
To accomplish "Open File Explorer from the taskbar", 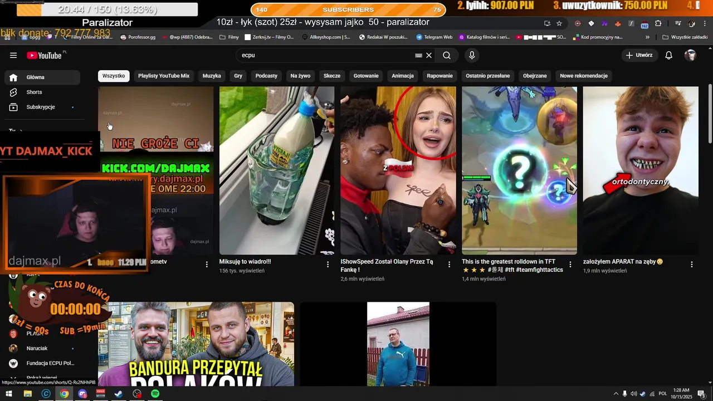I will click(x=27, y=394).
